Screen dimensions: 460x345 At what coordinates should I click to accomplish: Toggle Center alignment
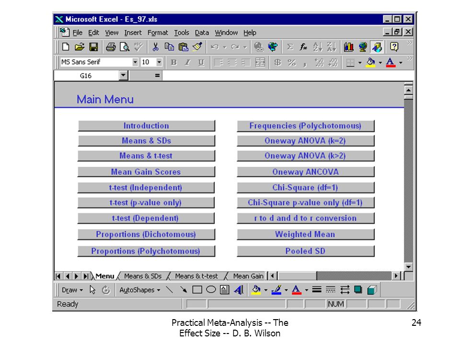(232, 62)
